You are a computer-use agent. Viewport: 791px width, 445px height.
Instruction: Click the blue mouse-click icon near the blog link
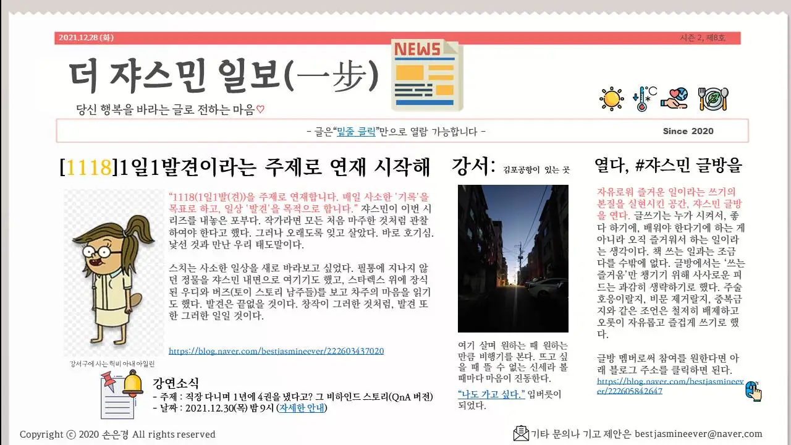coord(754,389)
